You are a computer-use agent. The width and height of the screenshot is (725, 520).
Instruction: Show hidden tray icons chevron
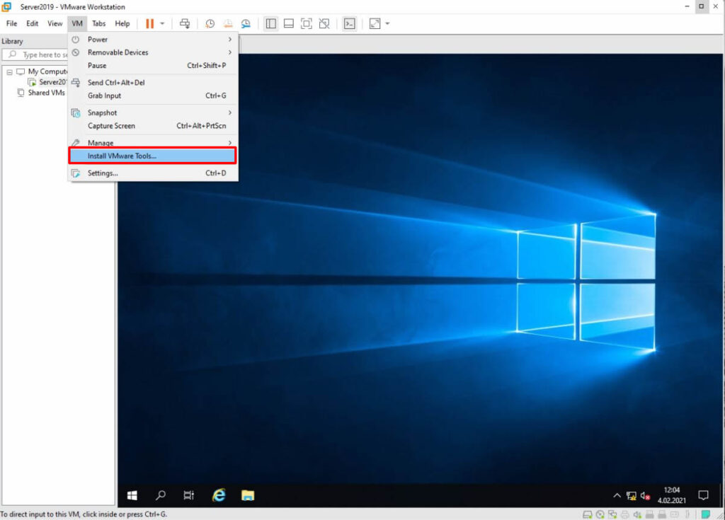click(617, 495)
